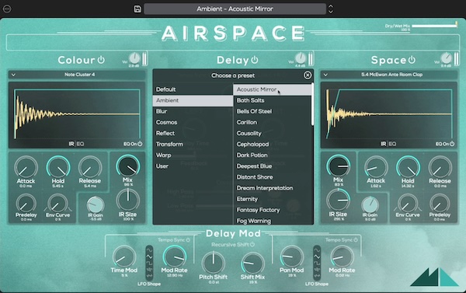Click the Colour IR Size knob
Screen dimensions: 466x293
tap(128, 201)
